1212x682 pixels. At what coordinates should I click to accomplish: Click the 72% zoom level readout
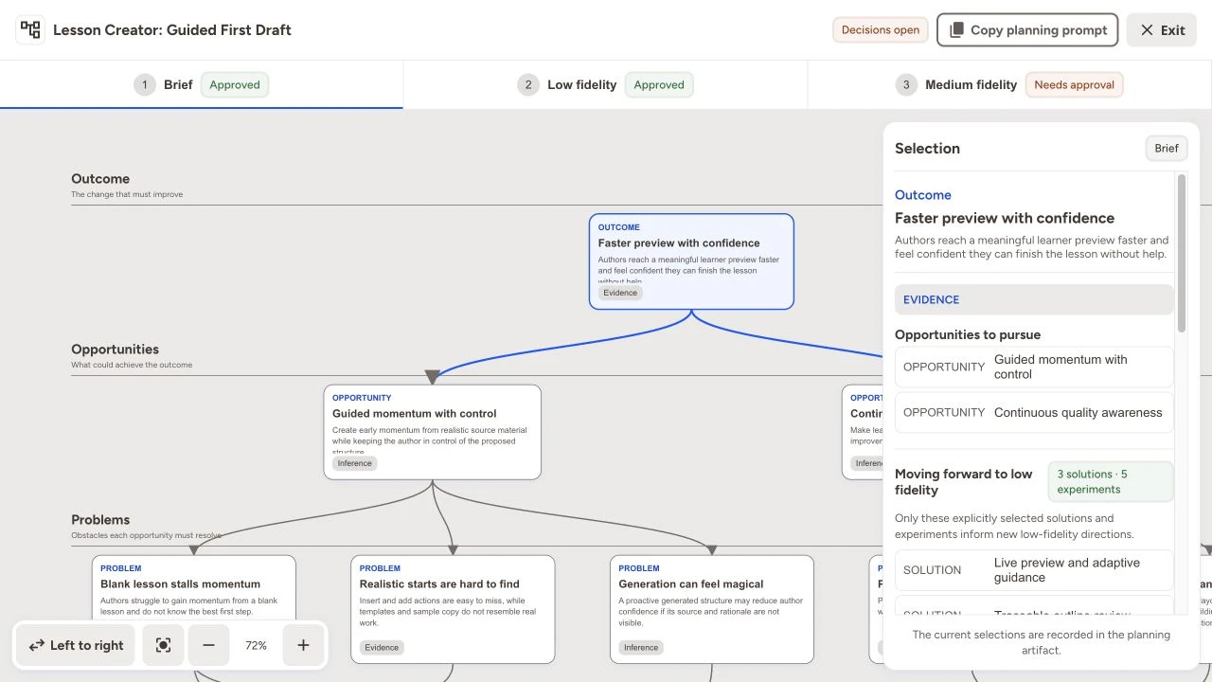(x=256, y=645)
